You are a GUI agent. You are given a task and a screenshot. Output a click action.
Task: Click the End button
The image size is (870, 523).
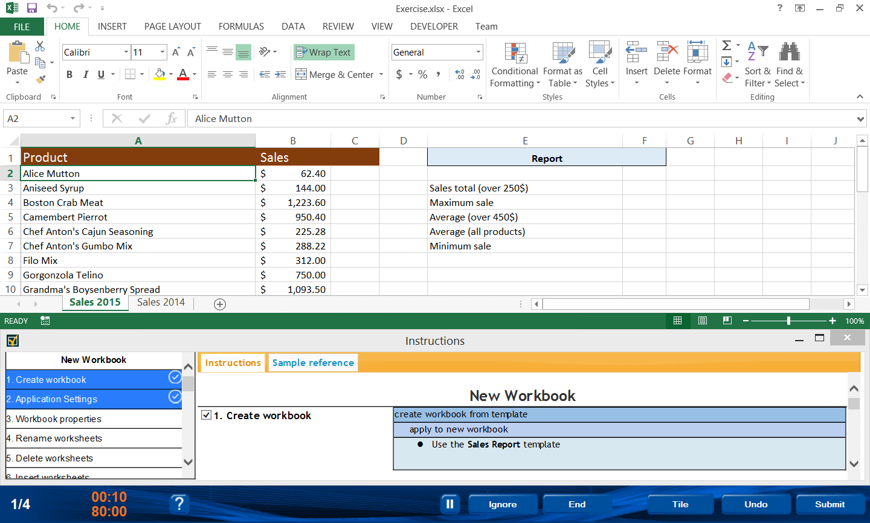click(577, 504)
